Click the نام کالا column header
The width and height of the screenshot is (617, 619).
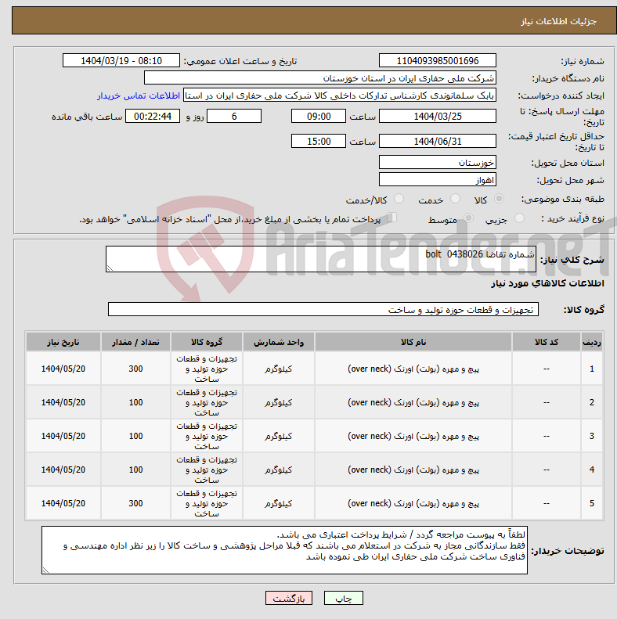tap(413, 342)
